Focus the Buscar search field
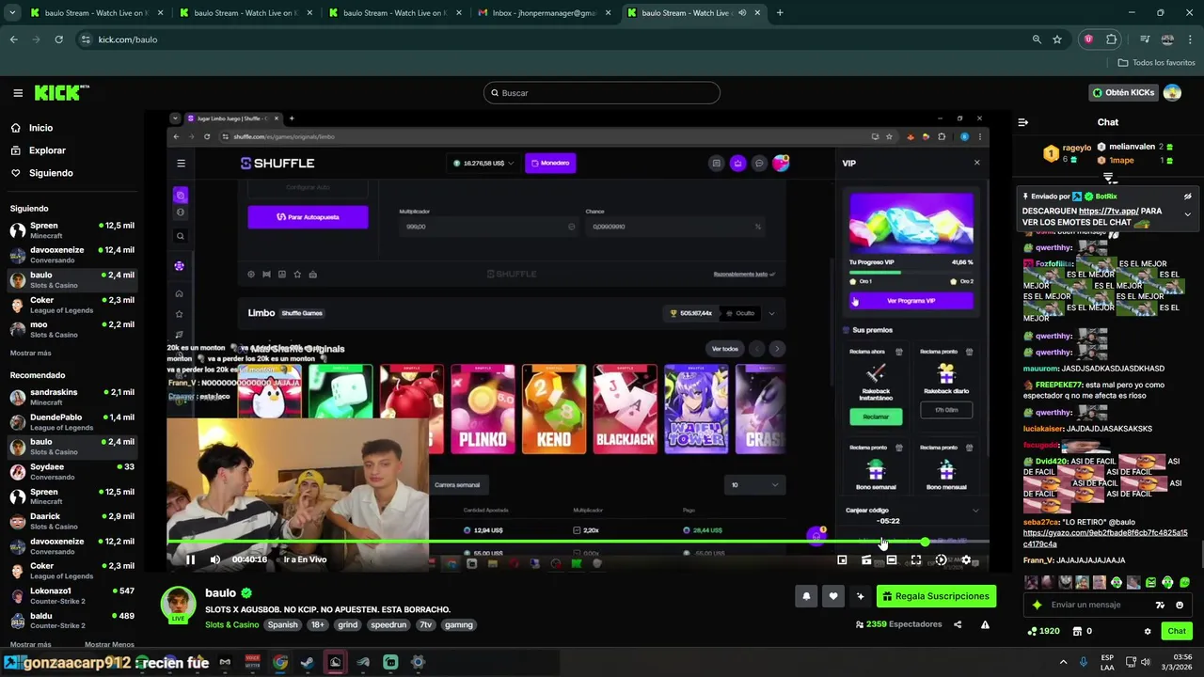The image size is (1204, 677). point(602,93)
